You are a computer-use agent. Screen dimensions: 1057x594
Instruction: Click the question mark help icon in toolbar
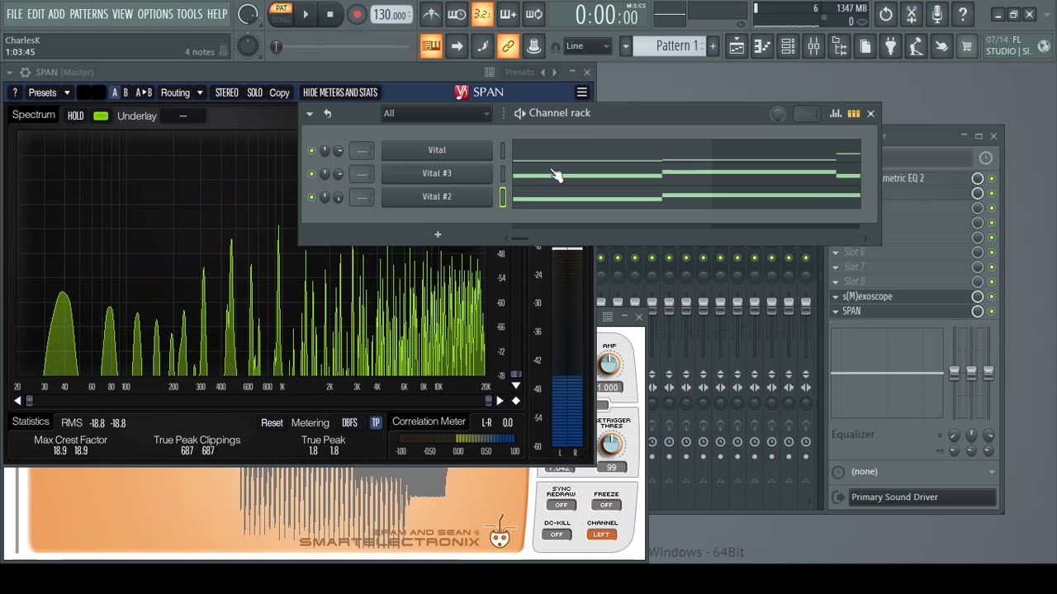(962, 14)
